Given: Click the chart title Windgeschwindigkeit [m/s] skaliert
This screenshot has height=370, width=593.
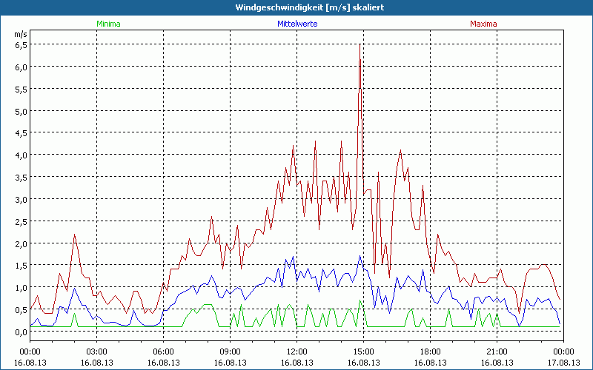Looking at the screenshot, I should click(296, 7).
